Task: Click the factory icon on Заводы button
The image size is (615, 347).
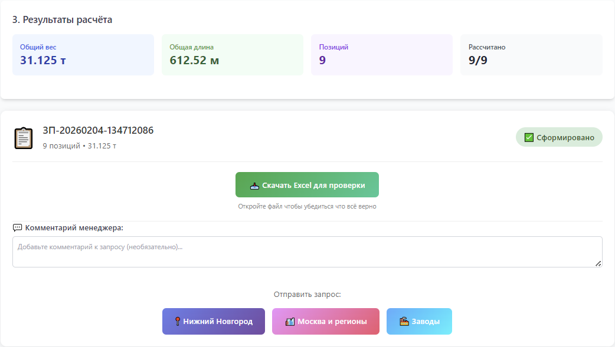Action: click(404, 322)
